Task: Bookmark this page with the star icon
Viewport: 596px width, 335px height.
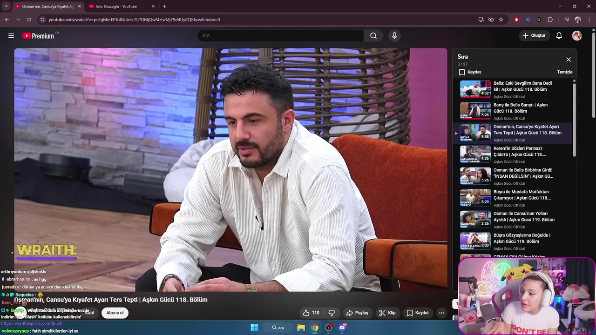Action: [501, 20]
